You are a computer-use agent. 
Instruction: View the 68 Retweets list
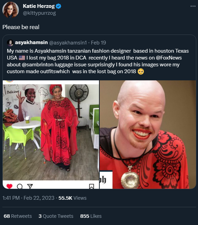pos(18,216)
